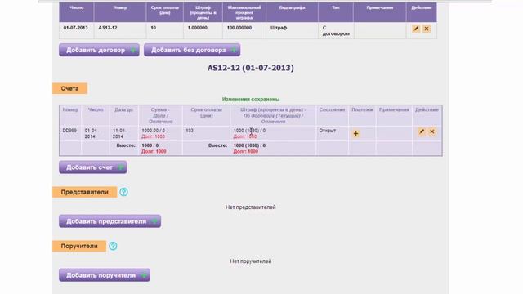Add payment with plus icon in Платежи column
The width and height of the screenshot is (523, 294).
pos(356,134)
